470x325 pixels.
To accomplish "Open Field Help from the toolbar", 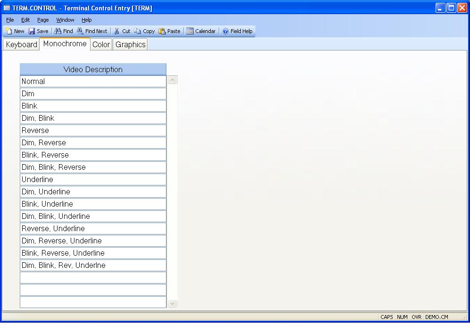I will click(x=225, y=31).
